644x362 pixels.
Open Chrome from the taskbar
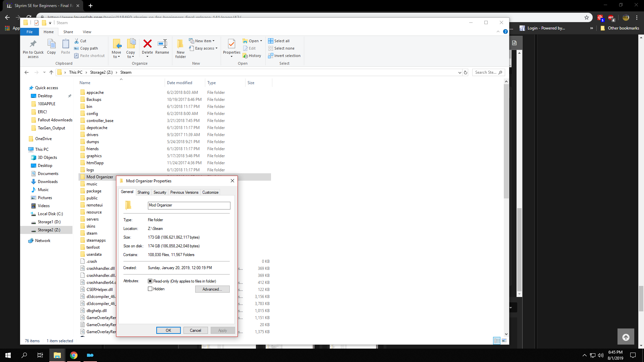click(74, 355)
